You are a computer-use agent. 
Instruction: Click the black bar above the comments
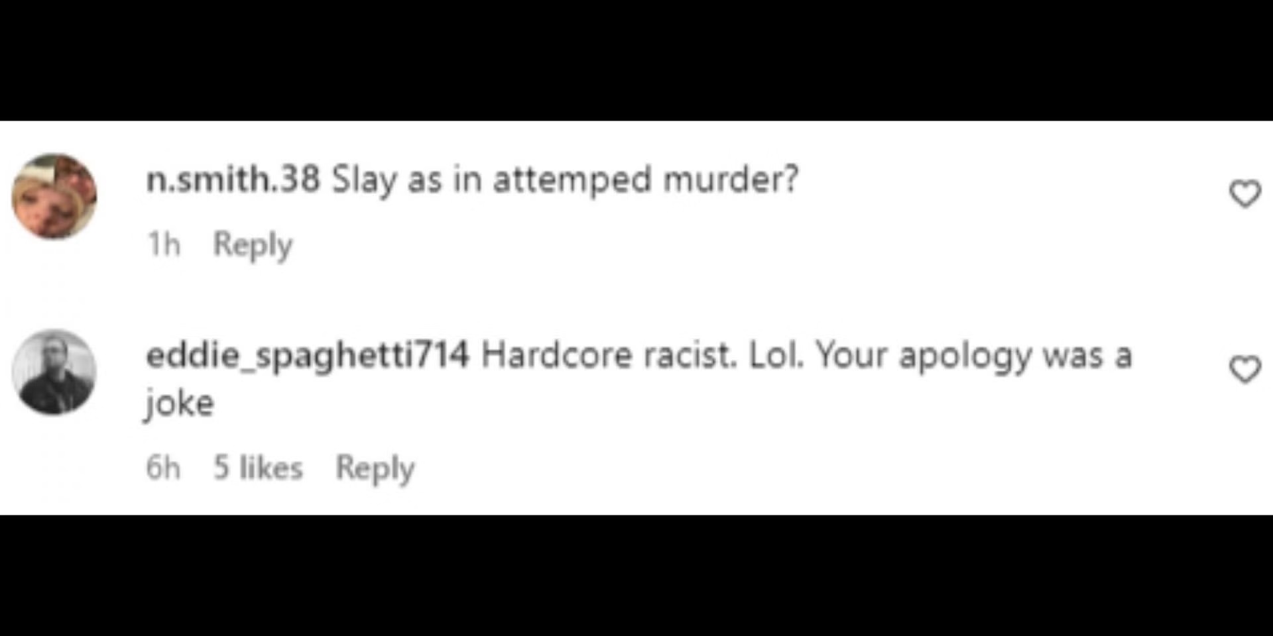click(x=636, y=60)
